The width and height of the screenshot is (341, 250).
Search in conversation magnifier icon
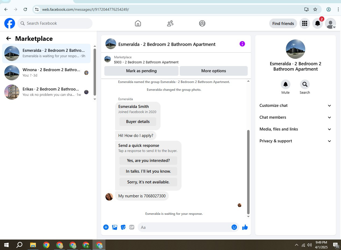[x=305, y=84]
